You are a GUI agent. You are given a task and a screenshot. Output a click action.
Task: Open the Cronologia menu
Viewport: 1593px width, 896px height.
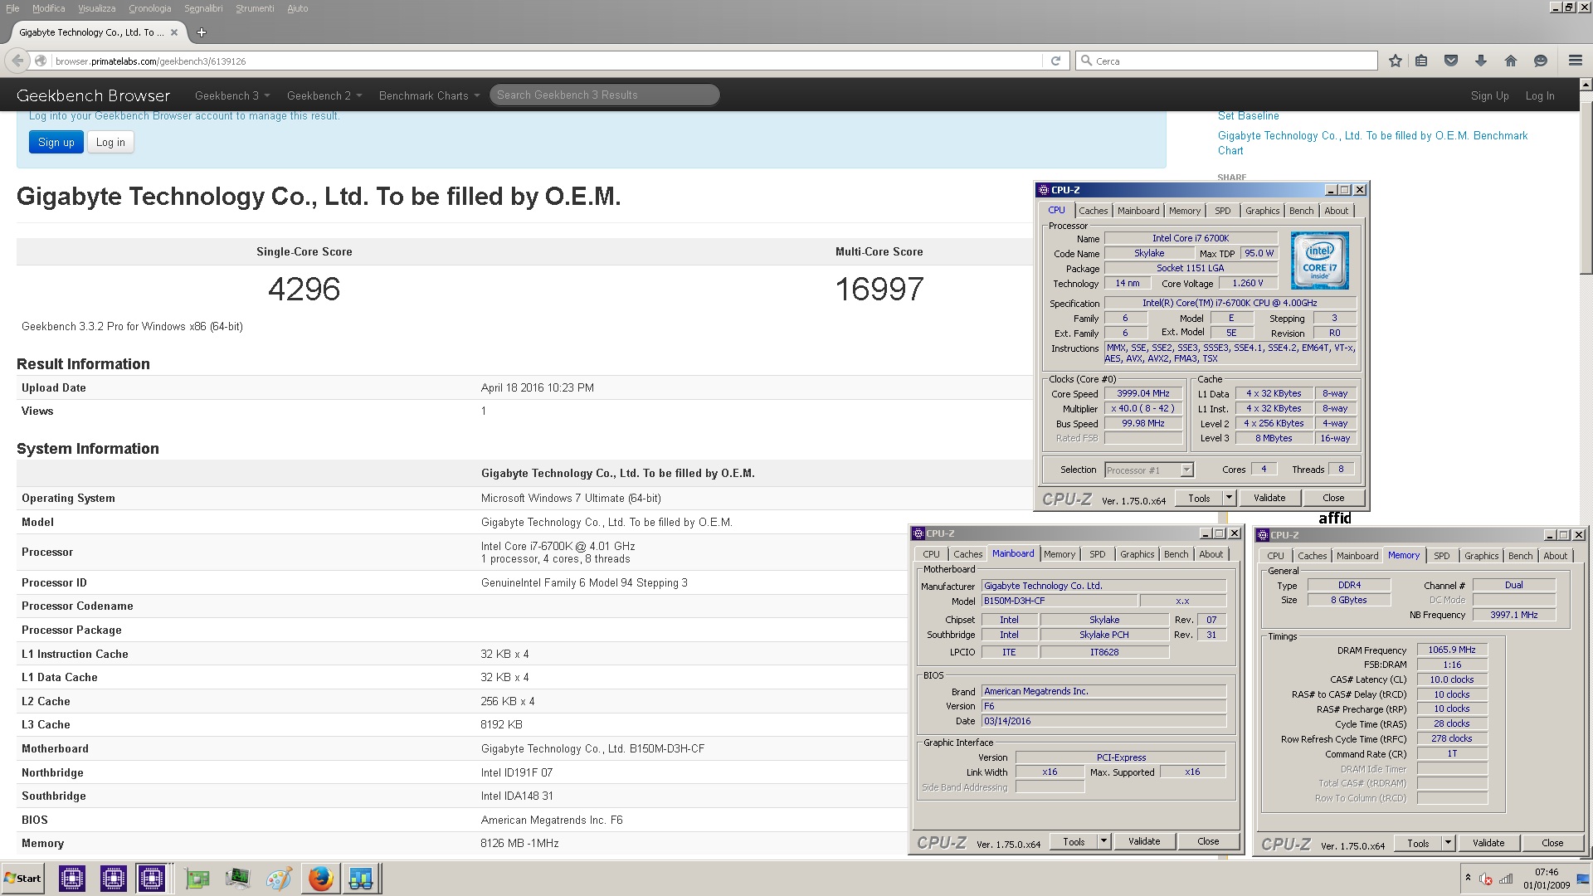click(150, 8)
